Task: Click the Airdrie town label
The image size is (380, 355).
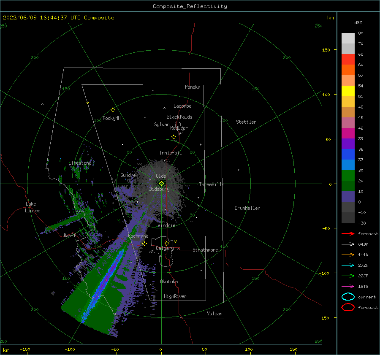Action: click(166, 225)
